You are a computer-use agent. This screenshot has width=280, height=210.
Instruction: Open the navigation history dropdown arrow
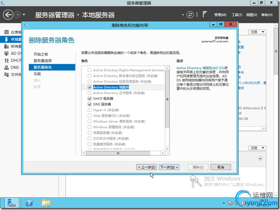tap(24, 15)
